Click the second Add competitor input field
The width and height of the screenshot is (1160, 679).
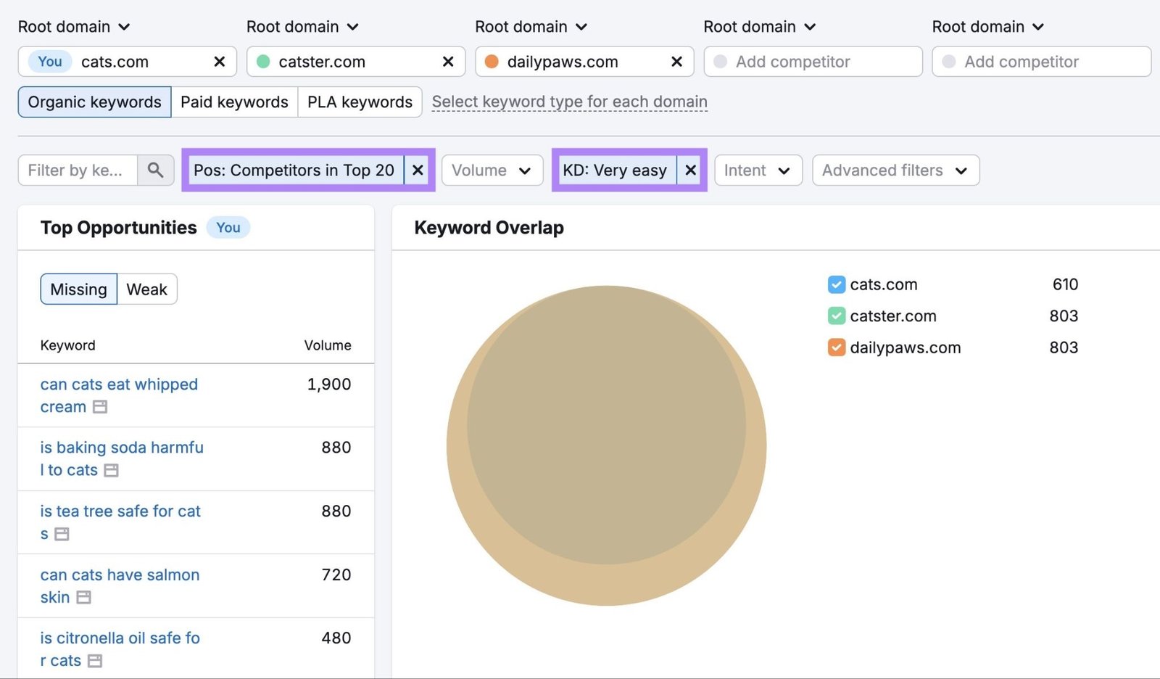pyautogui.click(x=1041, y=62)
